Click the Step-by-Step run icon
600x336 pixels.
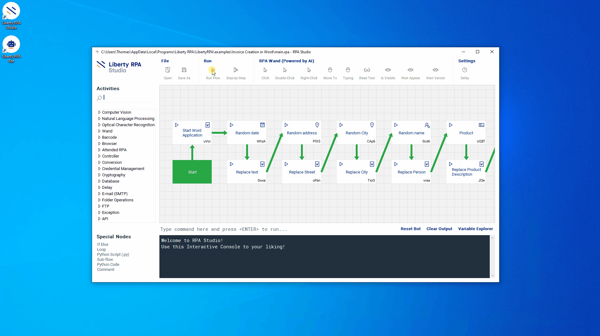pos(236,70)
